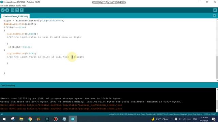Open the weather widget showing 23°C Clear

[x=159, y=119]
